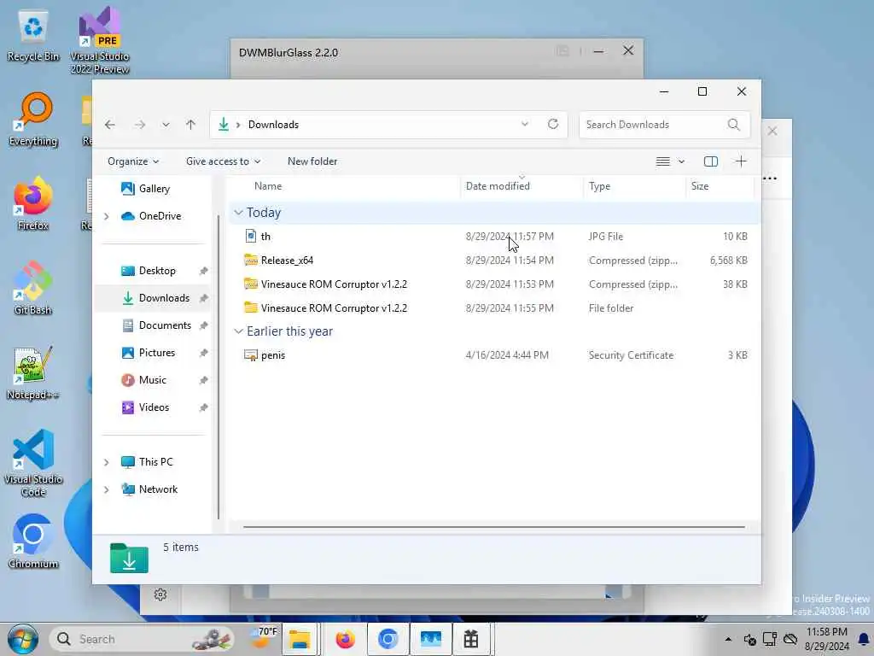874x656 pixels.
Task: Click the three-dots menu in background window
Action: [770, 179]
